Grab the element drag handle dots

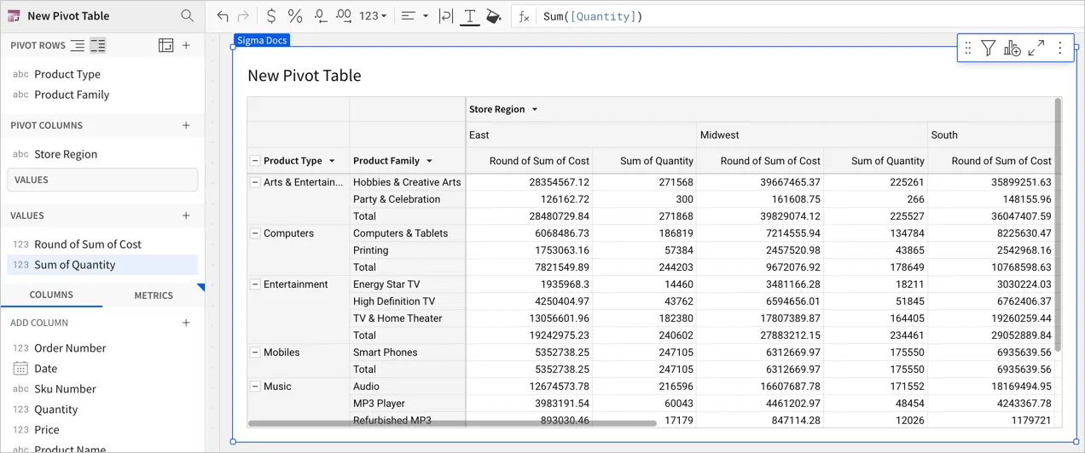(x=968, y=49)
